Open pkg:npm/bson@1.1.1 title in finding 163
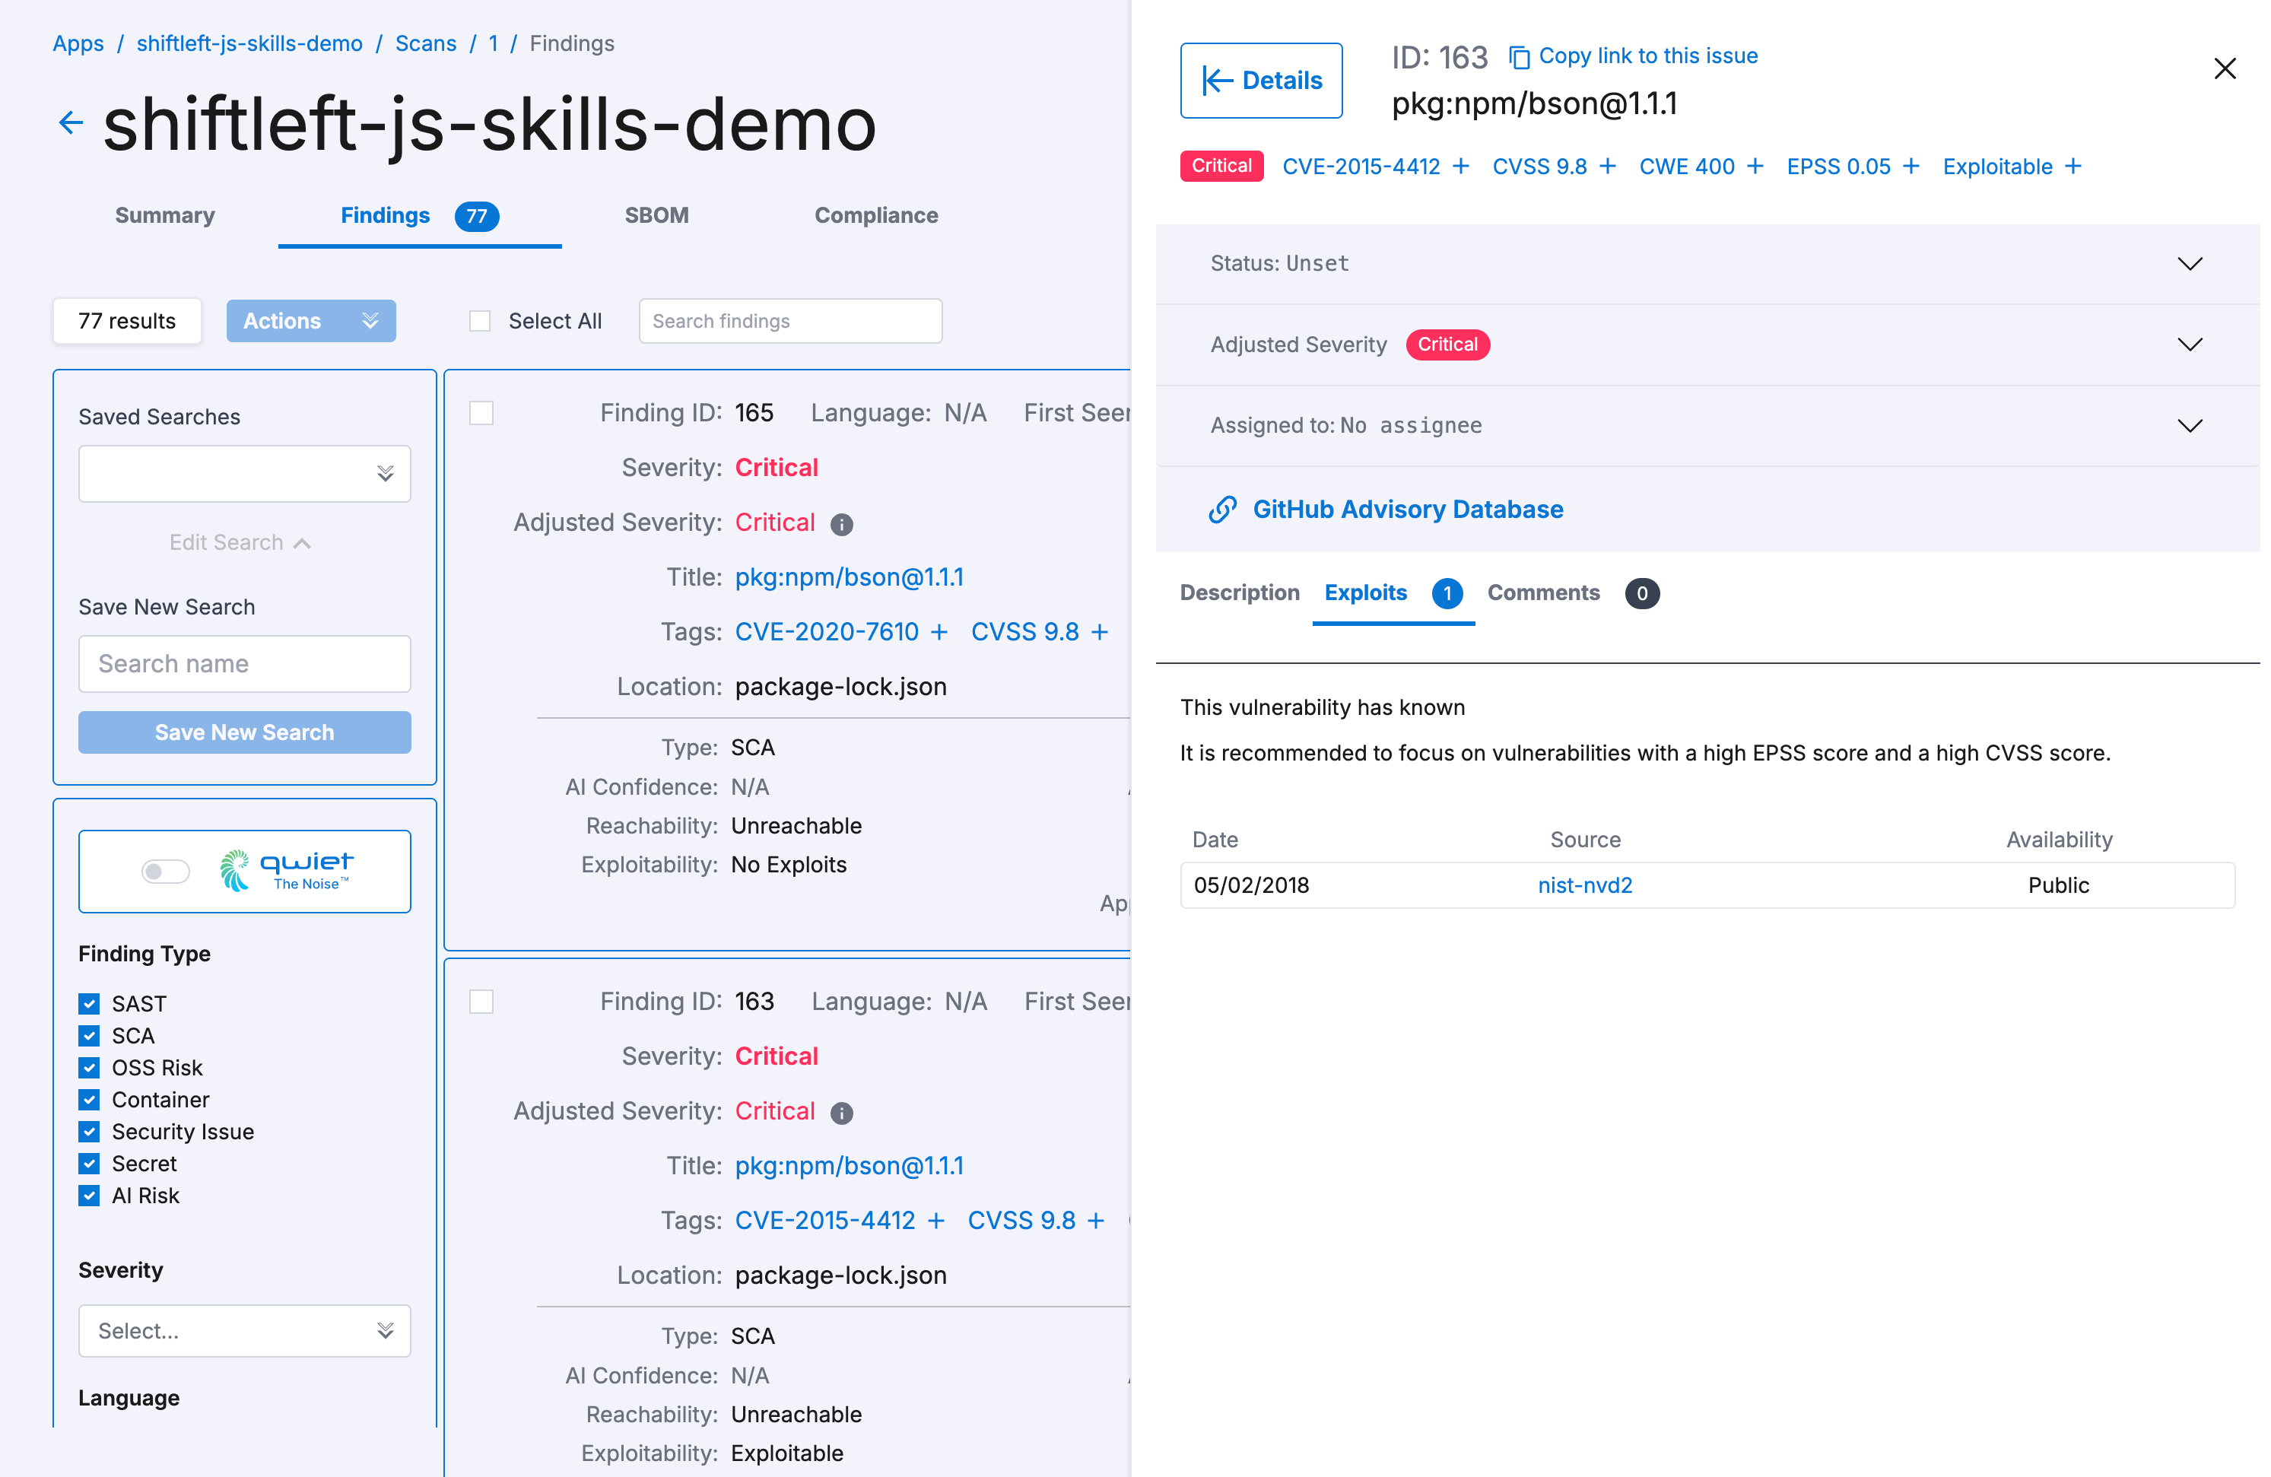This screenshot has height=1477, width=2271. coord(850,1166)
